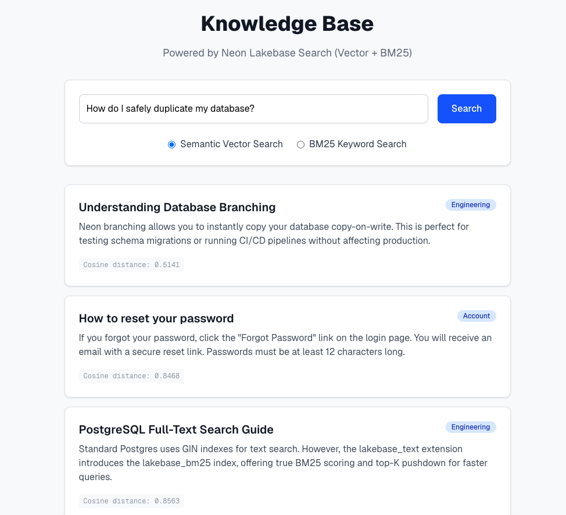Image resolution: width=566 pixels, height=515 pixels.
Task: Click the blue Search button
Action: click(x=467, y=109)
